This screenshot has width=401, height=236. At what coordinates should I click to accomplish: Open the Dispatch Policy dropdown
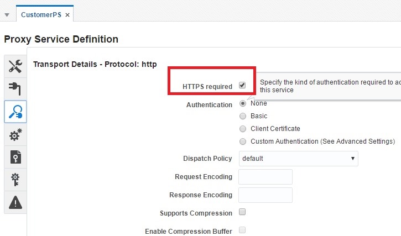point(299,159)
